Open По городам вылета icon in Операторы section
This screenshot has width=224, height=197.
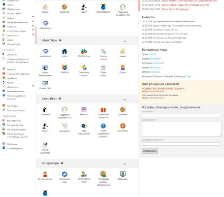103,174
